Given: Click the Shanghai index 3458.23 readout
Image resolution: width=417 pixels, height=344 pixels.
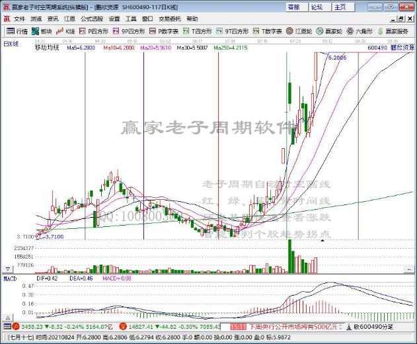Looking at the screenshot, I should tap(32, 327).
